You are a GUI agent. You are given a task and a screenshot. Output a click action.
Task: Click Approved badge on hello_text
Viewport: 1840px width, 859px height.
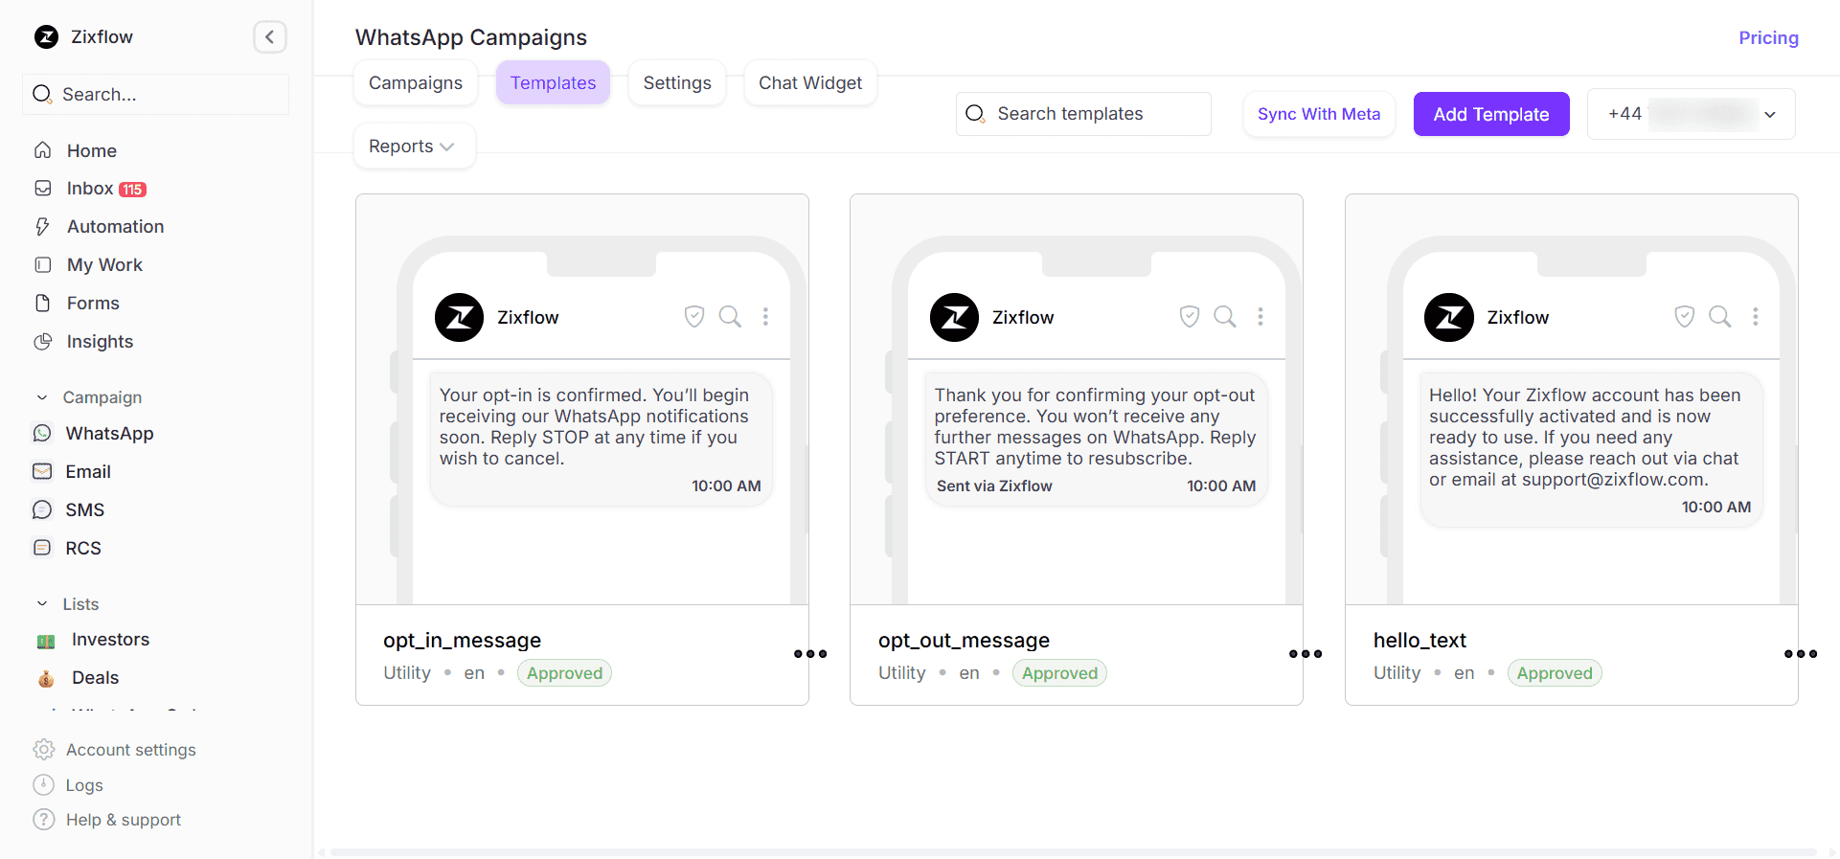tap(1555, 673)
